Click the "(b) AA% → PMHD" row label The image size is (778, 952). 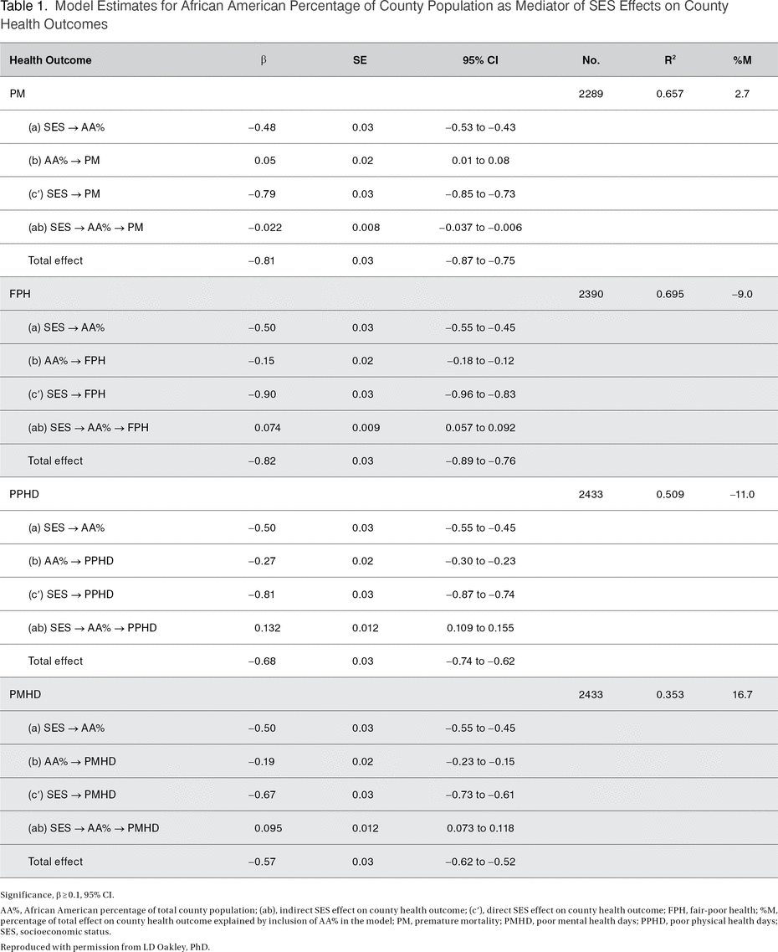69,761
